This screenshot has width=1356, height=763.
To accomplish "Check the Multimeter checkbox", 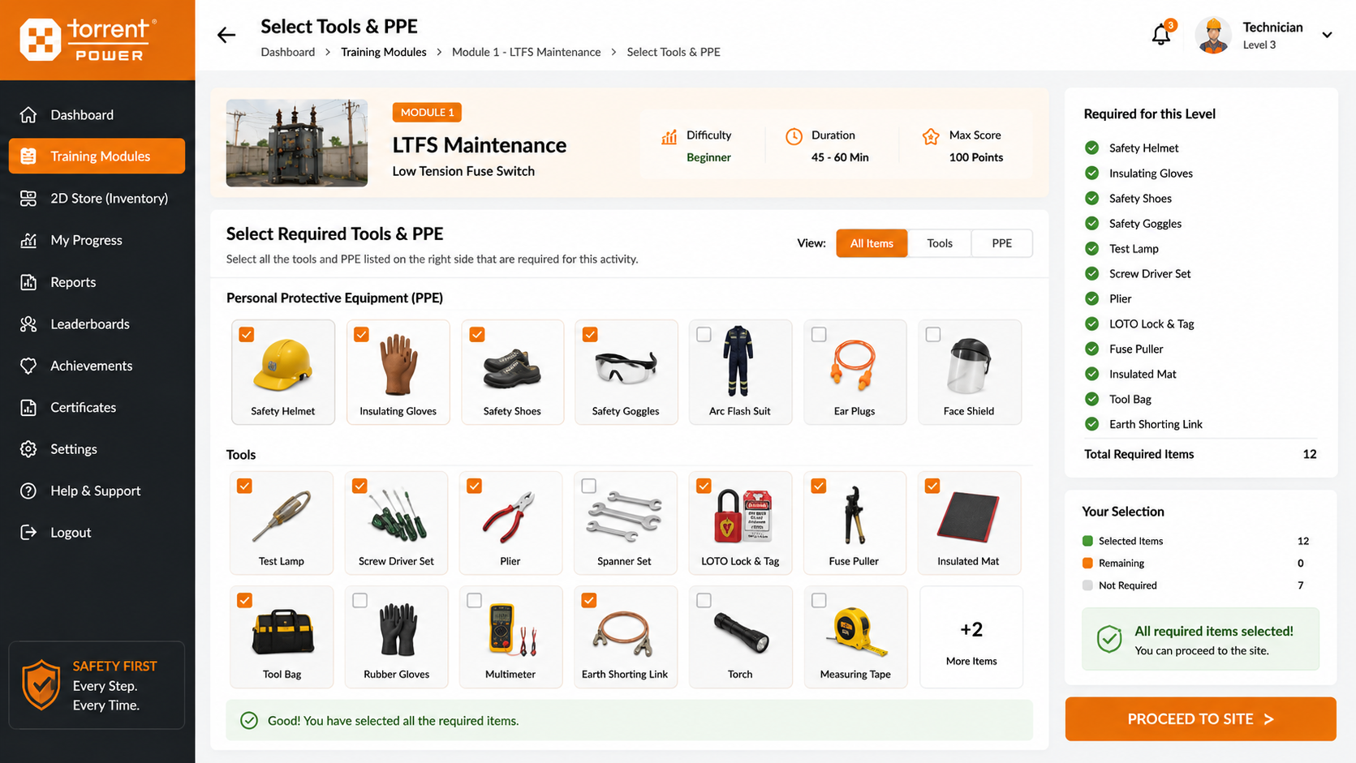I will click(x=475, y=600).
